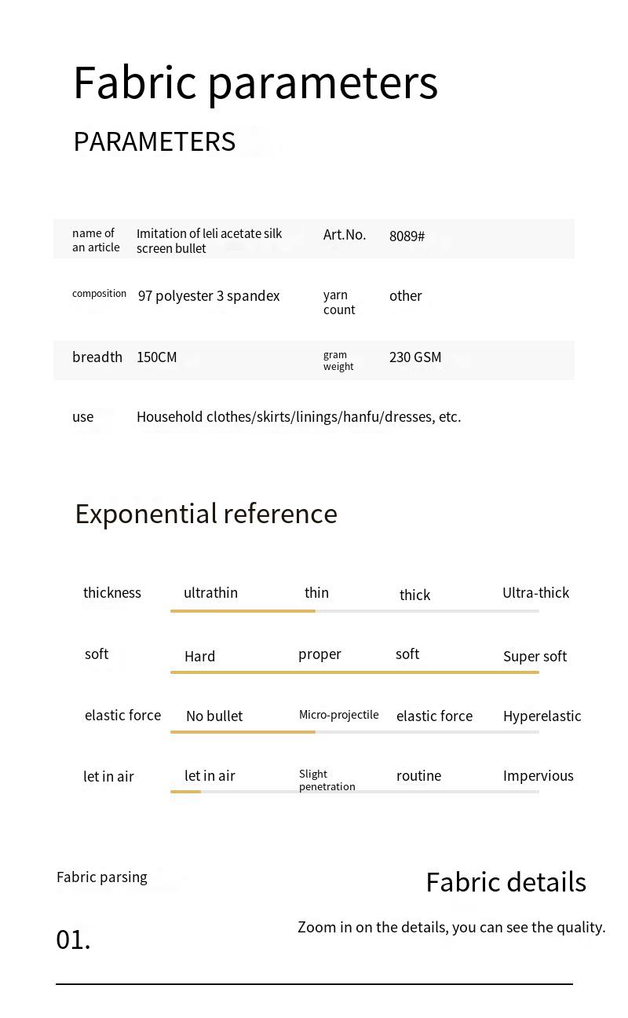This screenshot has width=628, height=1018.
Task: Click the 'Exponential reference' heading
Action: [x=206, y=514]
